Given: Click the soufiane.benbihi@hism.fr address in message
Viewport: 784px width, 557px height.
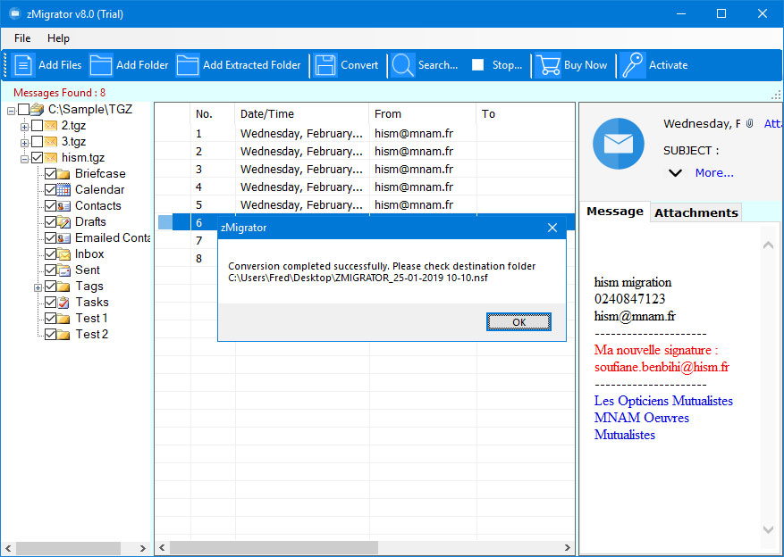Looking at the screenshot, I should tap(662, 368).
